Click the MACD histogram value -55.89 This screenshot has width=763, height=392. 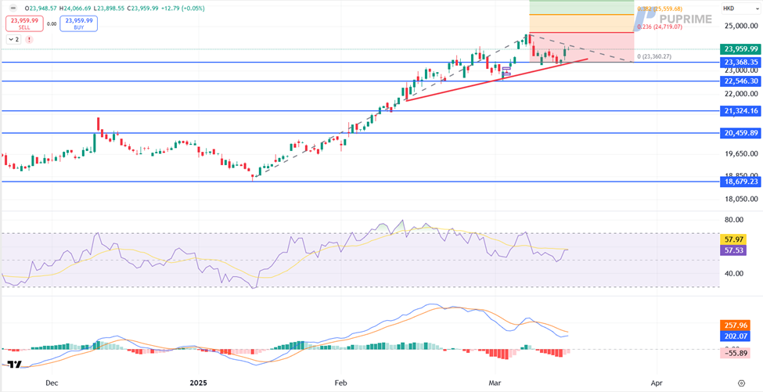coord(734,354)
